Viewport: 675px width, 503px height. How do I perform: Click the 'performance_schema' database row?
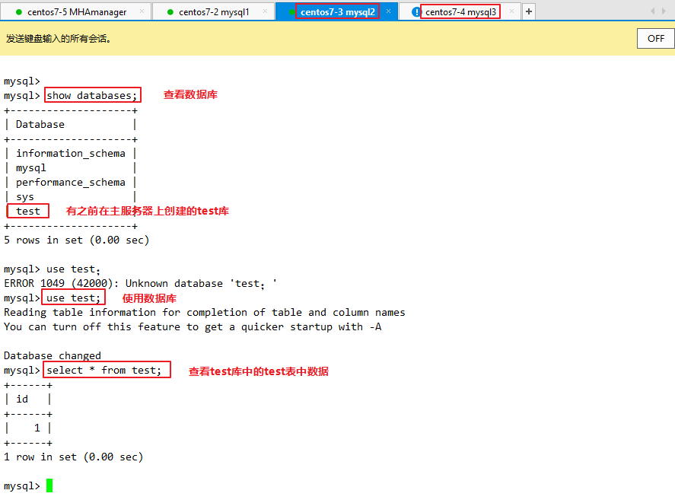coord(71,182)
